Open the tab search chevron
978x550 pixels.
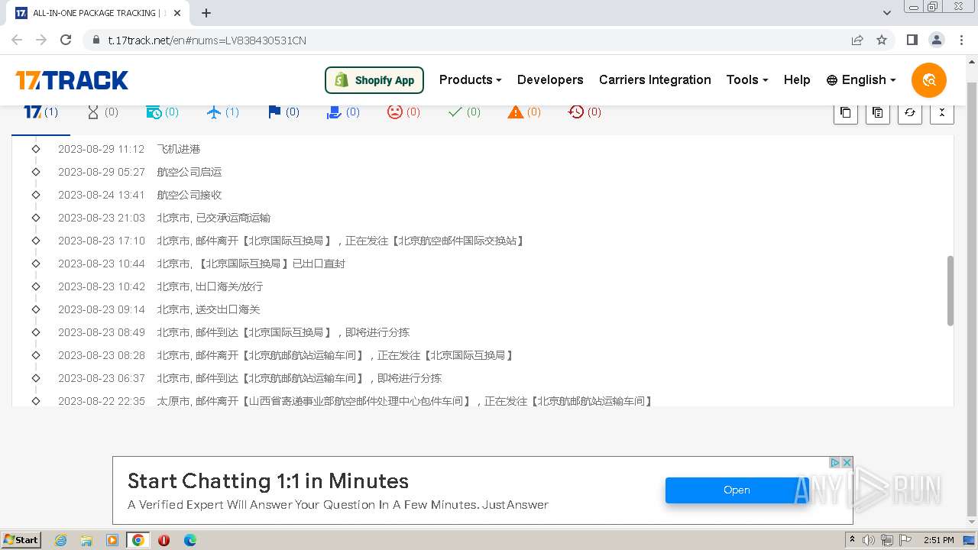pos(886,13)
